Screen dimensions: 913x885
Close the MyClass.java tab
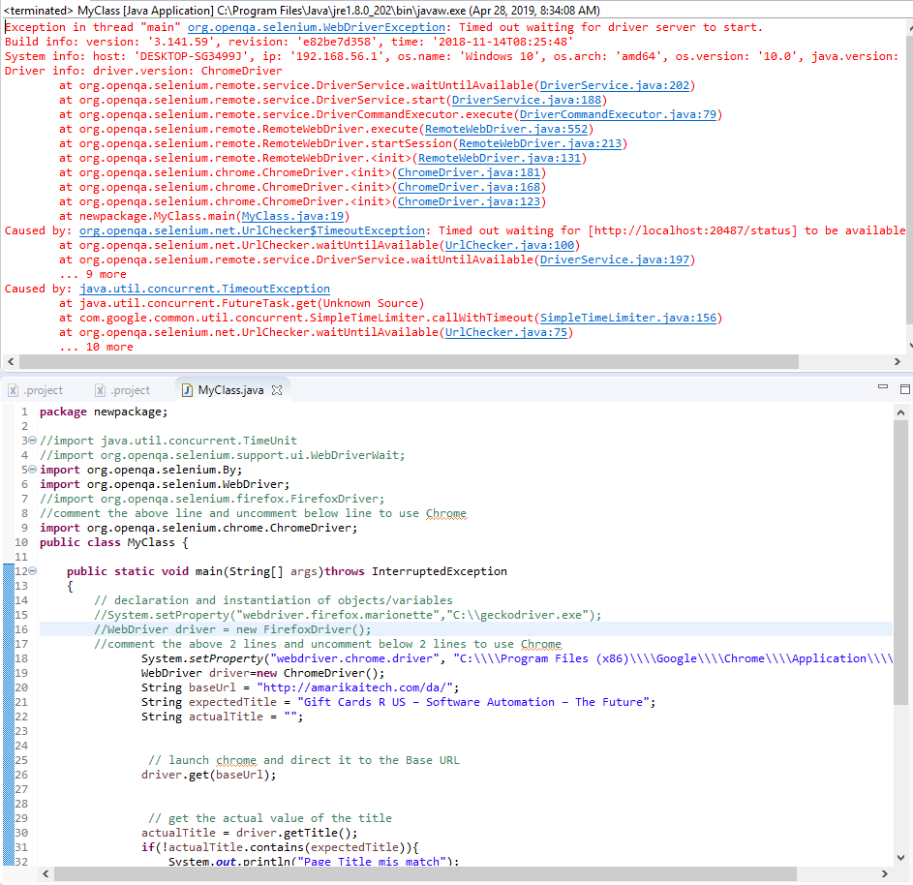(277, 390)
